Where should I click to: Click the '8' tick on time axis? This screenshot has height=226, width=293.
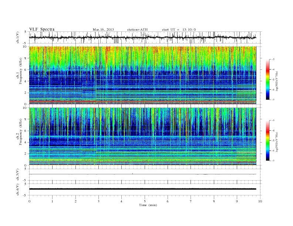(214, 201)
